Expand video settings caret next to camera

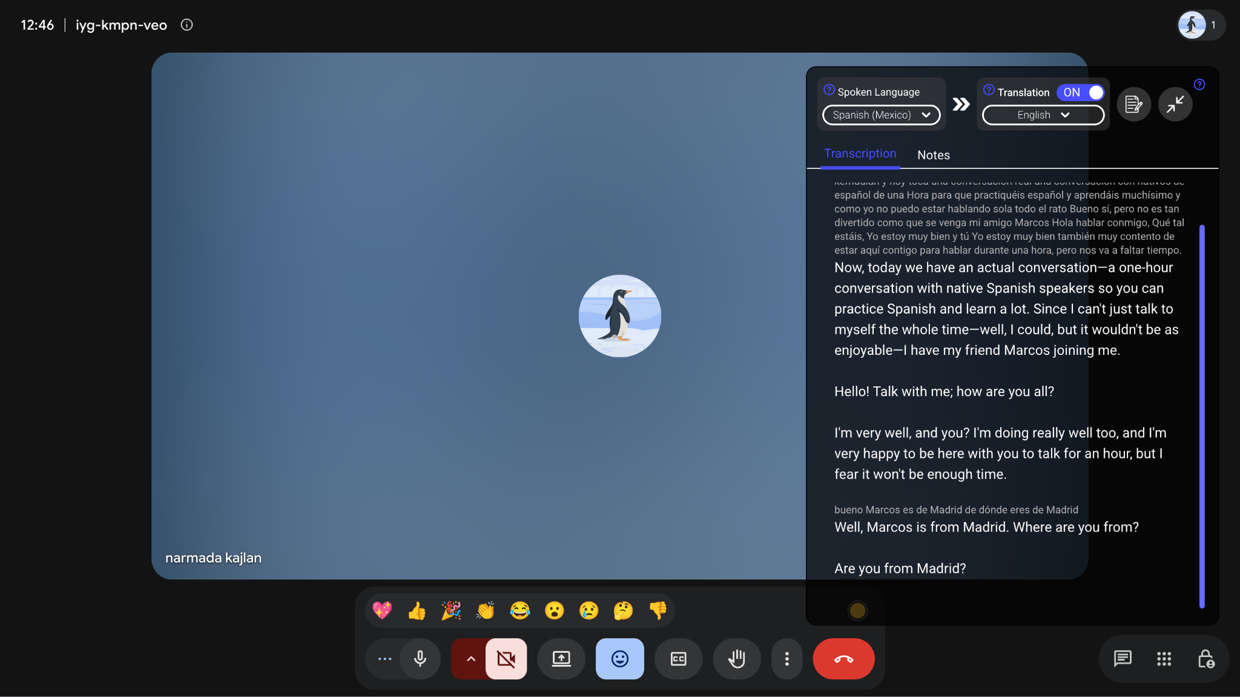pyautogui.click(x=470, y=659)
